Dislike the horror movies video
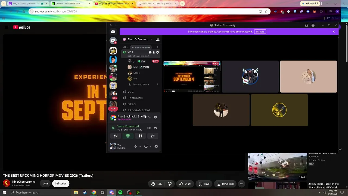This screenshot has width=348, height=196. coord(170,184)
